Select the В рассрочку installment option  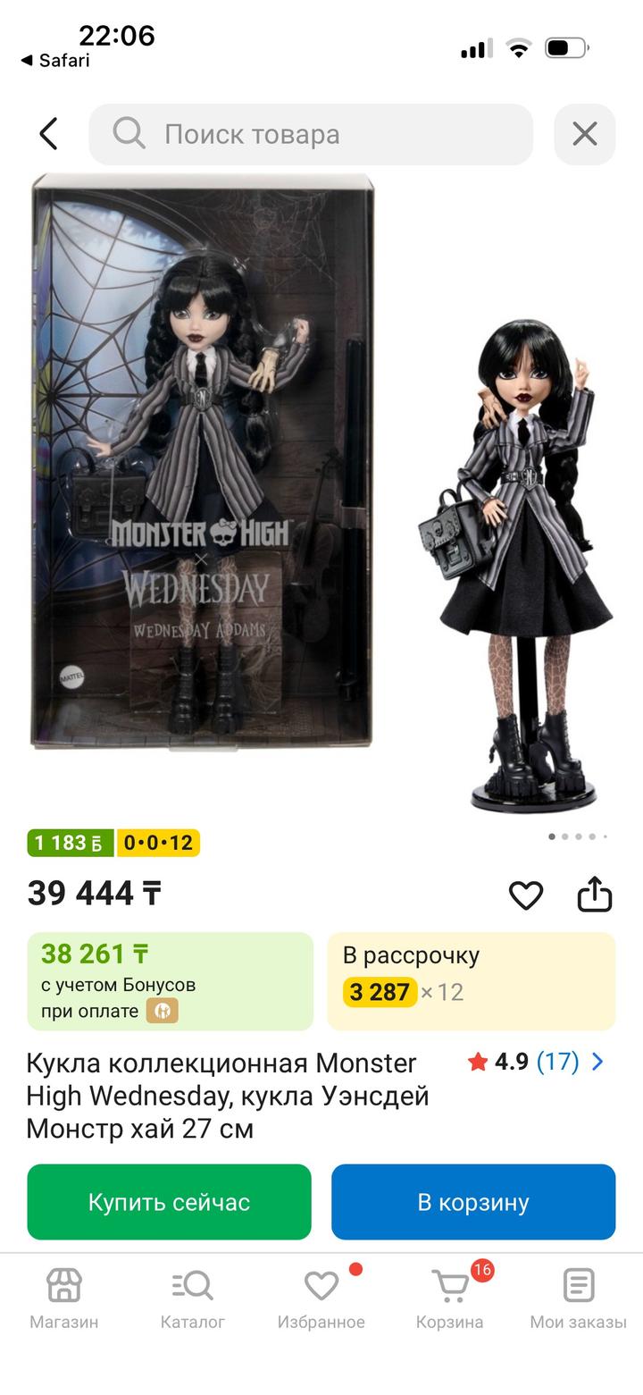click(x=472, y=981)
